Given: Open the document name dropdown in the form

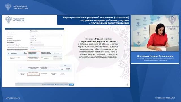Looking at the screenshot, I should tap(46, 35).
